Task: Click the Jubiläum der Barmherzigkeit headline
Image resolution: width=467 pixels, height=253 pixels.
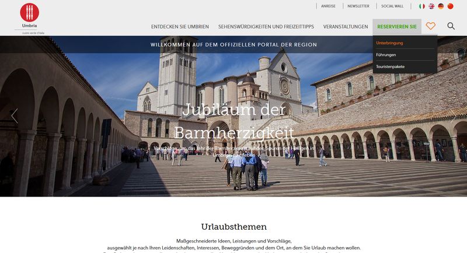Action: [x=234, y=121]
